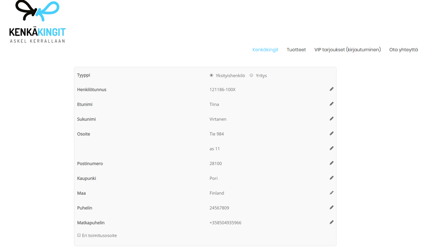This screenshot has height=249, width=424.
Task: Click the postal code 28100
Action: pos(215,164)
